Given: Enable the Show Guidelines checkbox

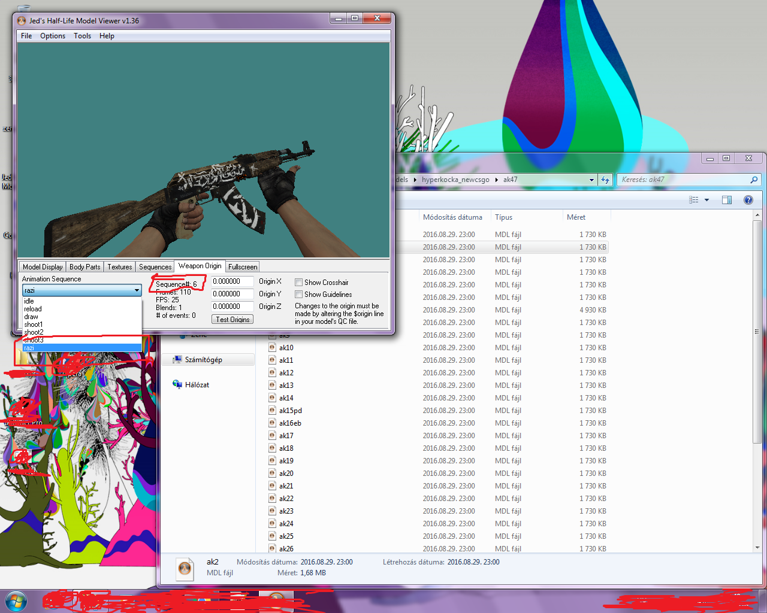Looking at the screenshot, I should (298, 295).
